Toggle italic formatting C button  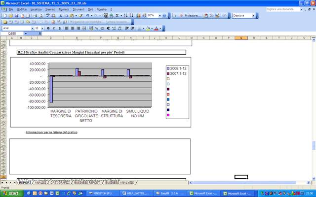click(54, 29)
